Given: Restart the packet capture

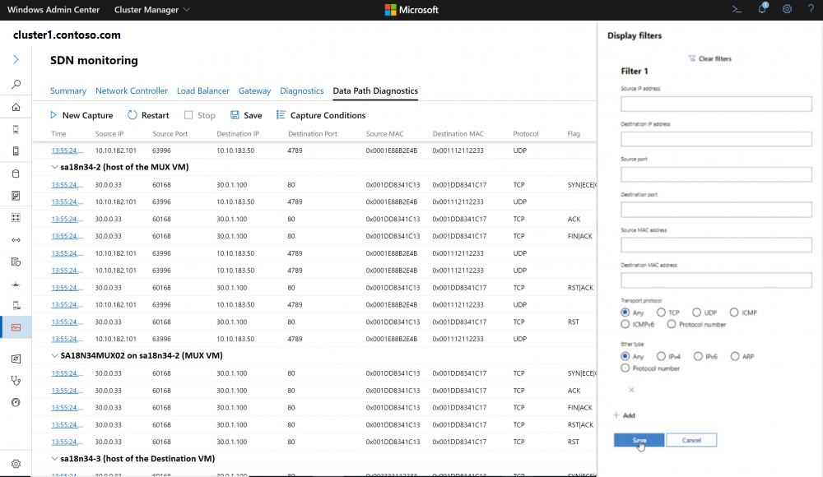Looking at the screenshot, I should [148, 115].
